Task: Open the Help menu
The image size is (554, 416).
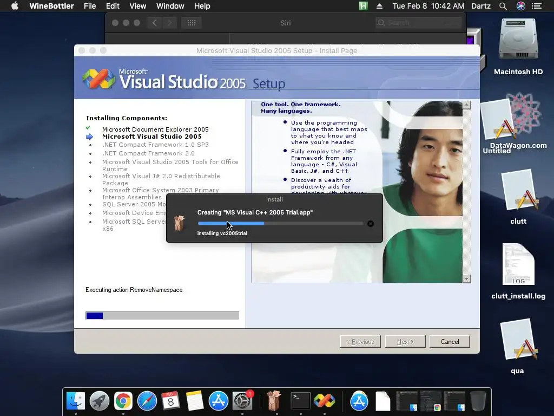Action: [202, 6]
